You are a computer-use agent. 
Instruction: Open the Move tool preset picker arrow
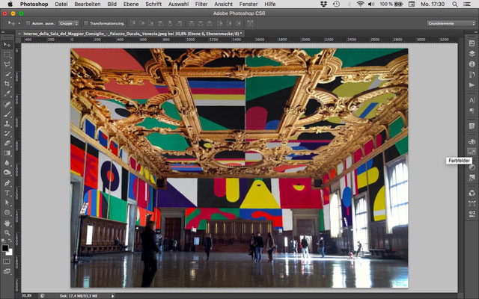[x=19, y=23]
